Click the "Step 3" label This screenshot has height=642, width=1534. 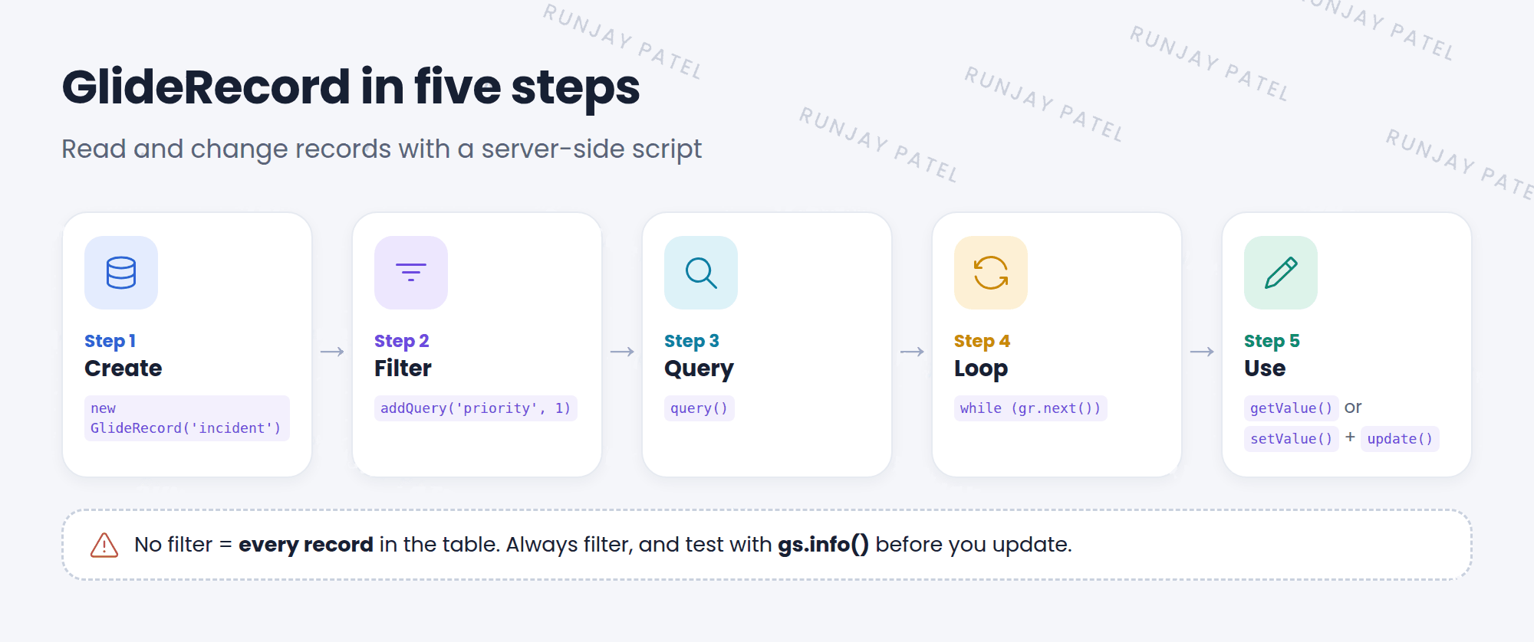[x=691, y=341]
